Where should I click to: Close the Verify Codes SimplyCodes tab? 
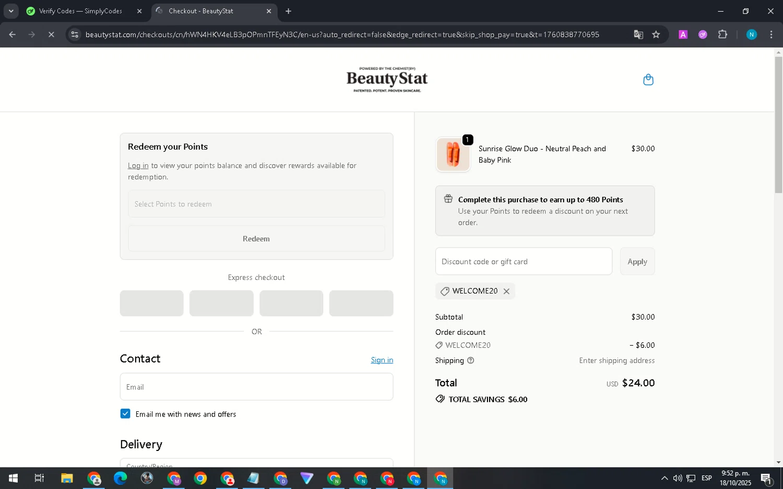tap(139, 11)
